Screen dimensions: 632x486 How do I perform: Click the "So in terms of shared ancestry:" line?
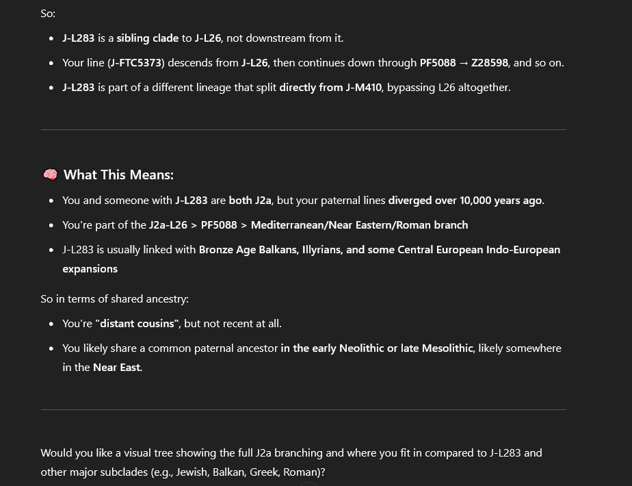(114, 299)
